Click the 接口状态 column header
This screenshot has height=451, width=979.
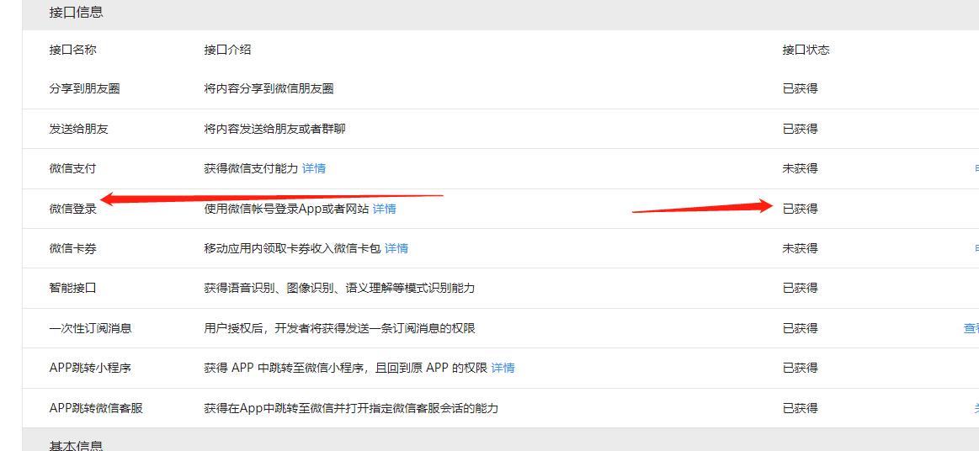(x=806, y=50)
